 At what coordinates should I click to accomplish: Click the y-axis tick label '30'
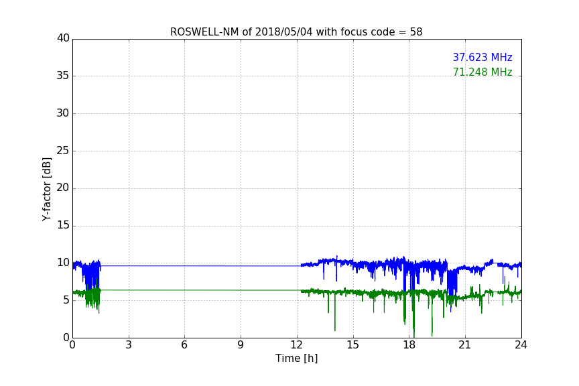[x=63, y=113]
